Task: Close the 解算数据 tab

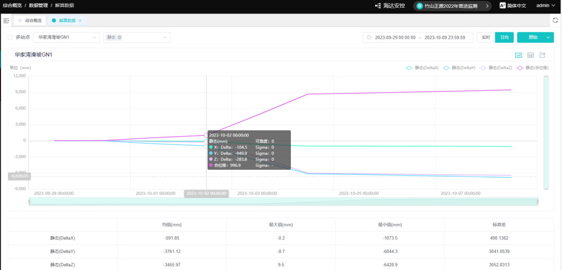Action: point(80,20)
